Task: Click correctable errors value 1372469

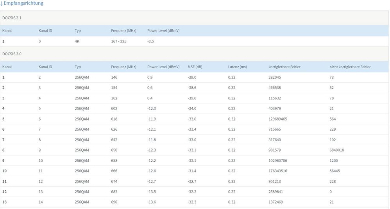Action: pyautogui.click(x=276, y=202)
